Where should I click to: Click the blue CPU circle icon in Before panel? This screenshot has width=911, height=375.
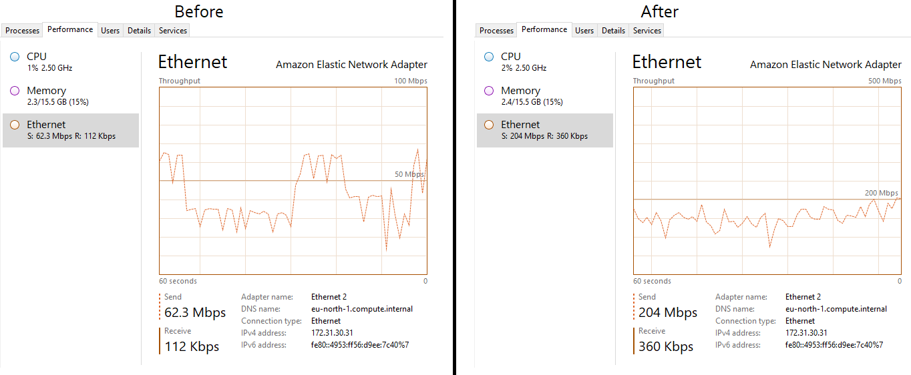point(15,57)
